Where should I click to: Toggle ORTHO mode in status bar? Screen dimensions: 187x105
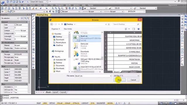pyautogui.click(x=52, y=103)
